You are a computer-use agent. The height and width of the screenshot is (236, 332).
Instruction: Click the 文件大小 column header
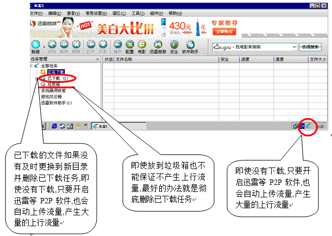318,59
